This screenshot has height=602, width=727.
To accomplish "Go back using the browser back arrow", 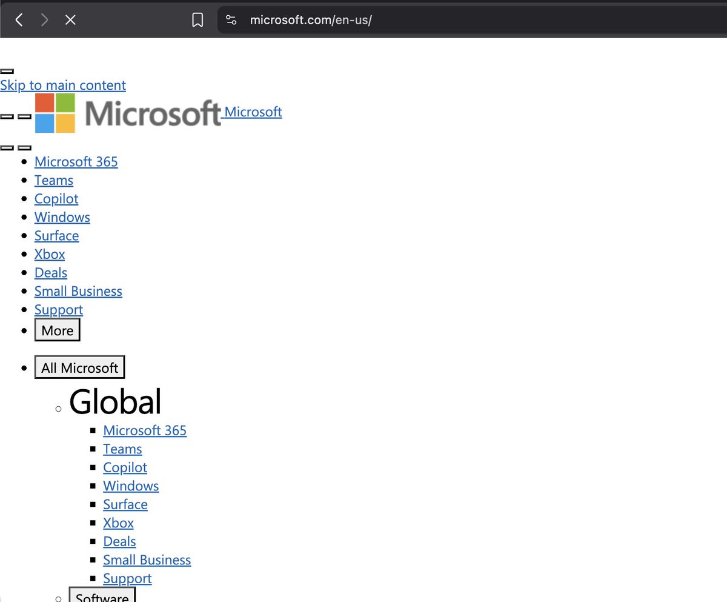I will (19, 20).
